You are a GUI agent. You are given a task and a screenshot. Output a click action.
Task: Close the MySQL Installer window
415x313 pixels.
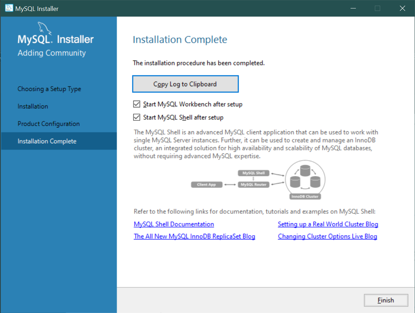tap(402, 8)
